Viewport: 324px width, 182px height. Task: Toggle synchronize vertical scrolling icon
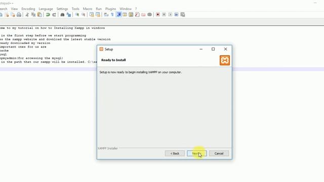[92, 15]
